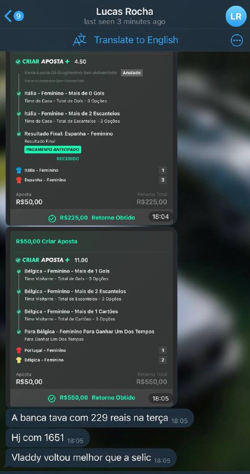Click the red Portugal jersey icon
The height and width of the screenshot is (474, 250).
(x=19, y=350)
